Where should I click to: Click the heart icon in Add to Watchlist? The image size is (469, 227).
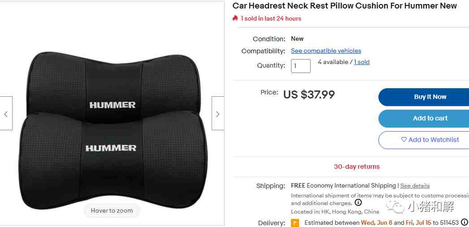(404, 140)
